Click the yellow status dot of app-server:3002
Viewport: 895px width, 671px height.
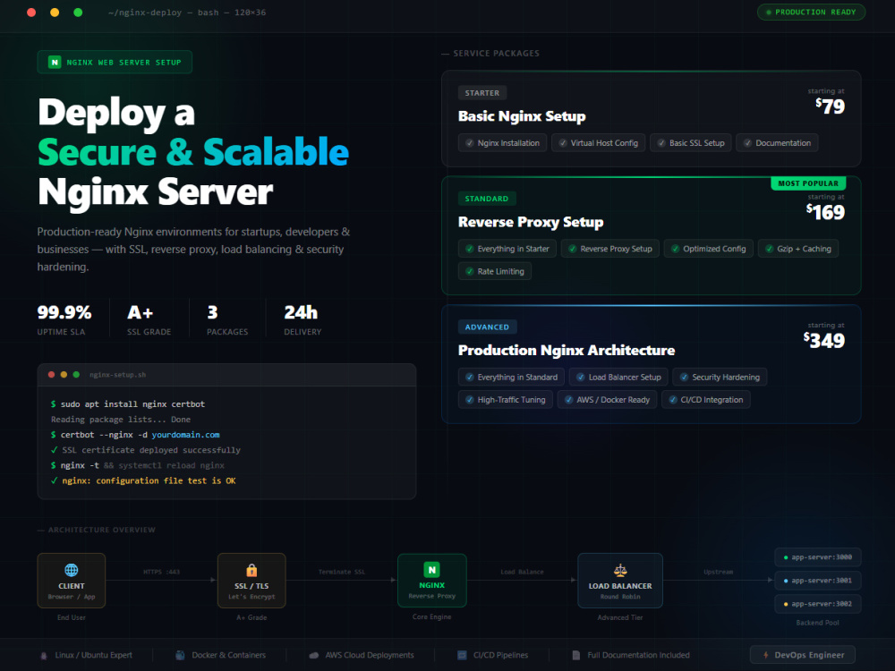(x=786, y=604)
